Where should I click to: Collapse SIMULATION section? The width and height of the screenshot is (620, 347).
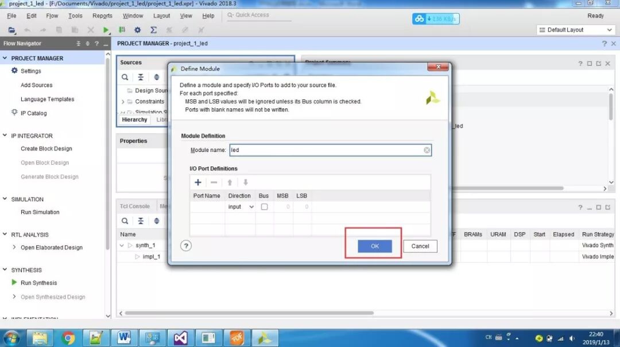tap(5, 199)
